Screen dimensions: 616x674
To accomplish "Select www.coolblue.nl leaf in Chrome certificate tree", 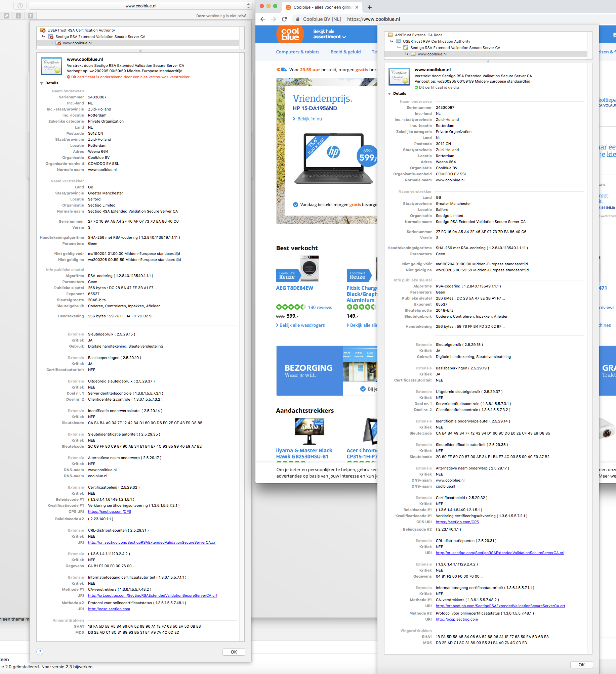I will click(x=486, y=54).
